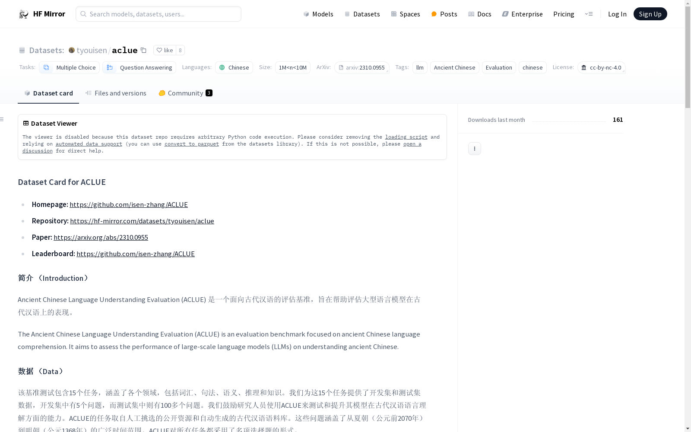This screenshot has height=432, width=691.
Task: Open the three-dot options menu in sidebar
Action: point(475,149)
